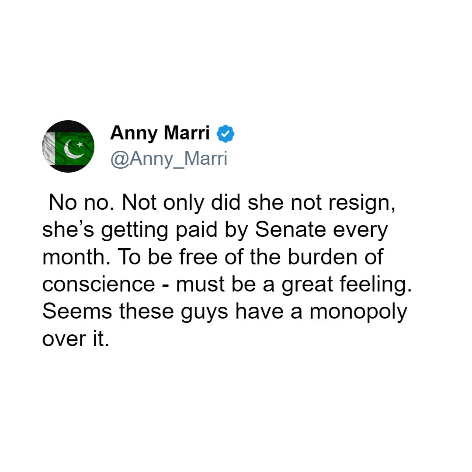
Task: Click the blue verified checkmark badge
Action: coord(226,134)
